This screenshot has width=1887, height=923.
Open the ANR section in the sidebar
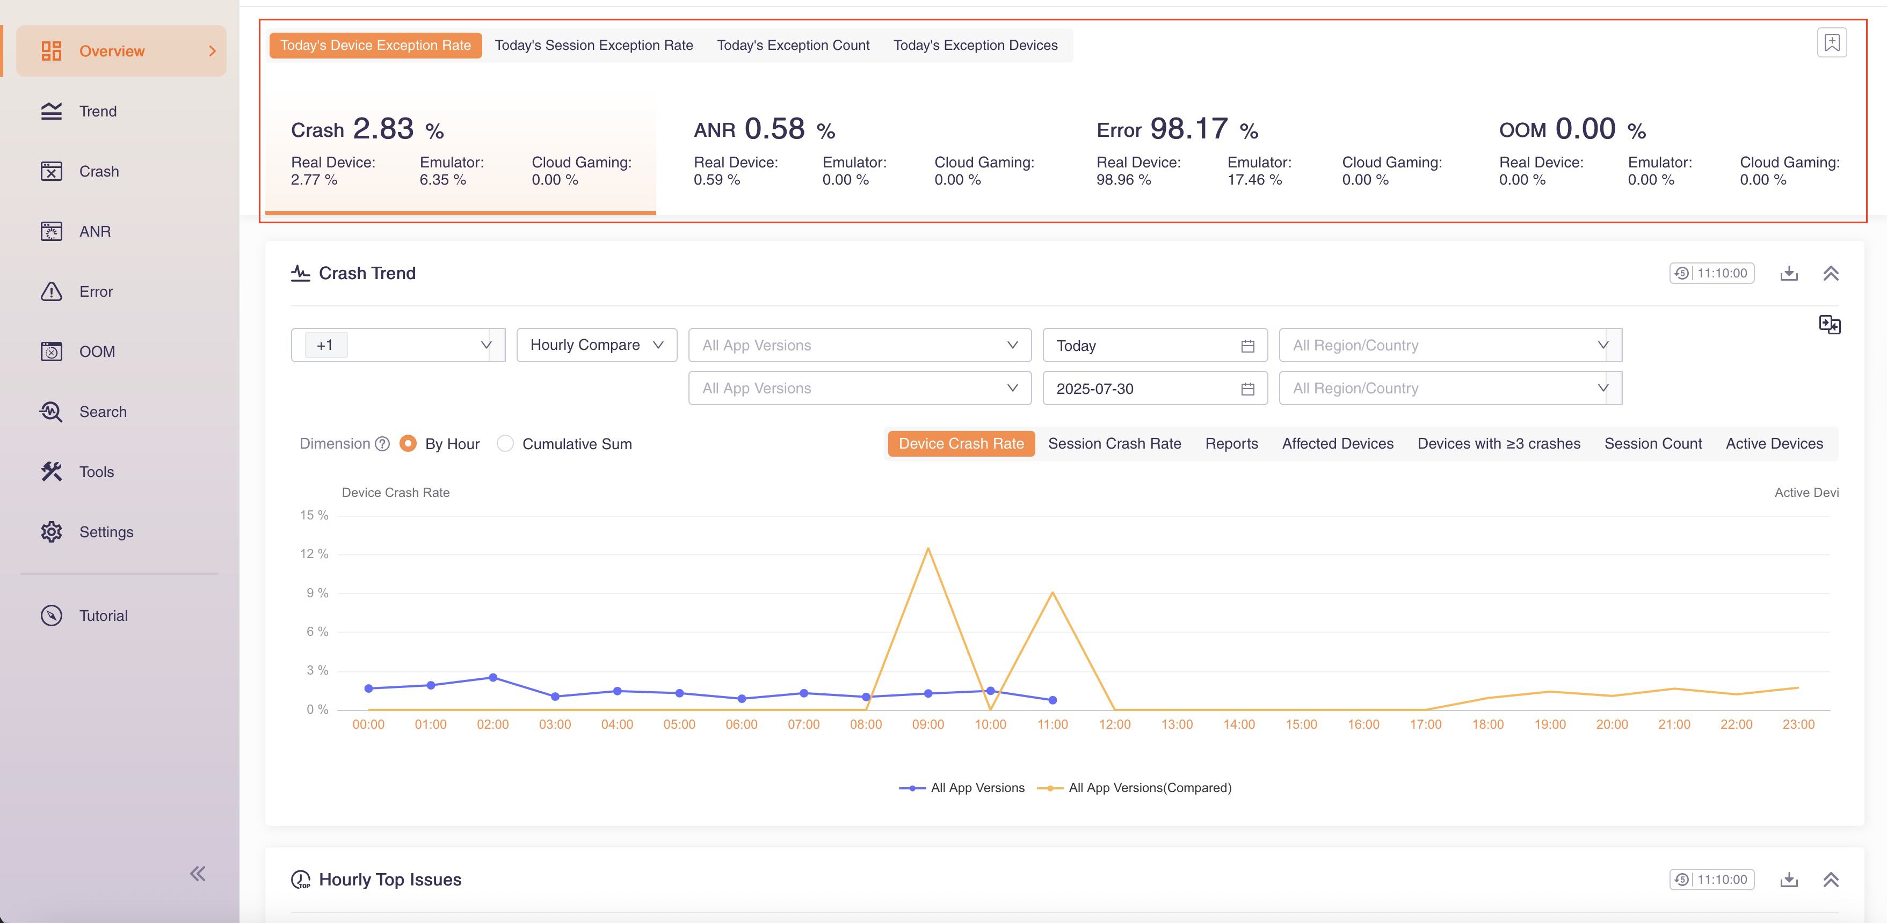coord(95,231)
